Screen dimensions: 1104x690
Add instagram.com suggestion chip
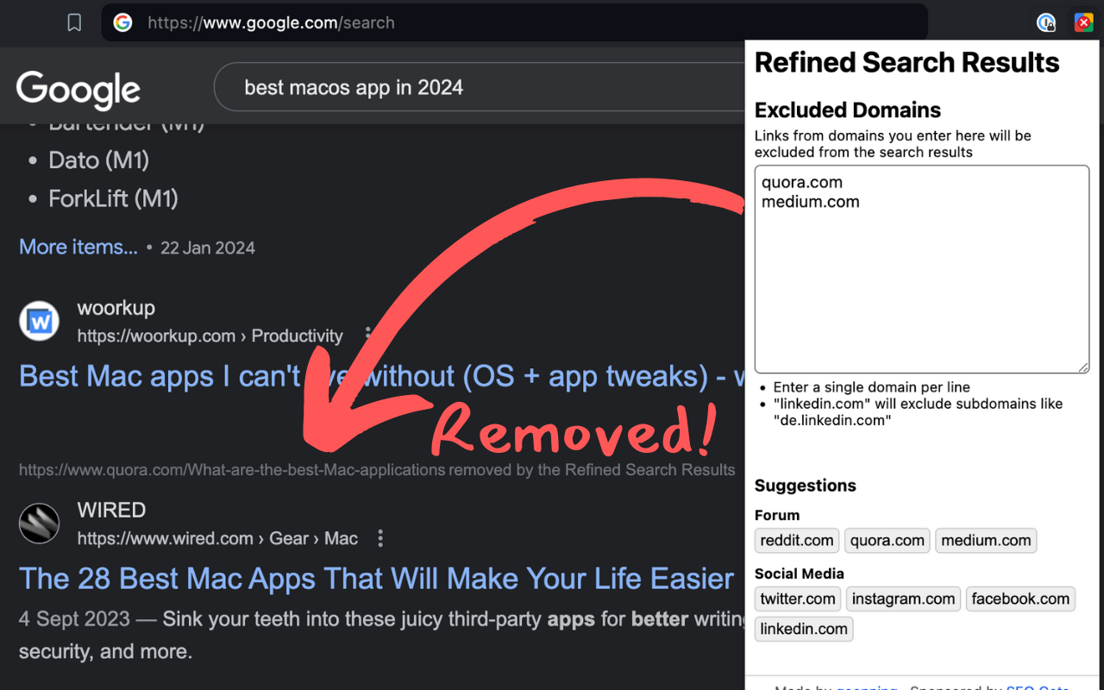tap(903, 599)
